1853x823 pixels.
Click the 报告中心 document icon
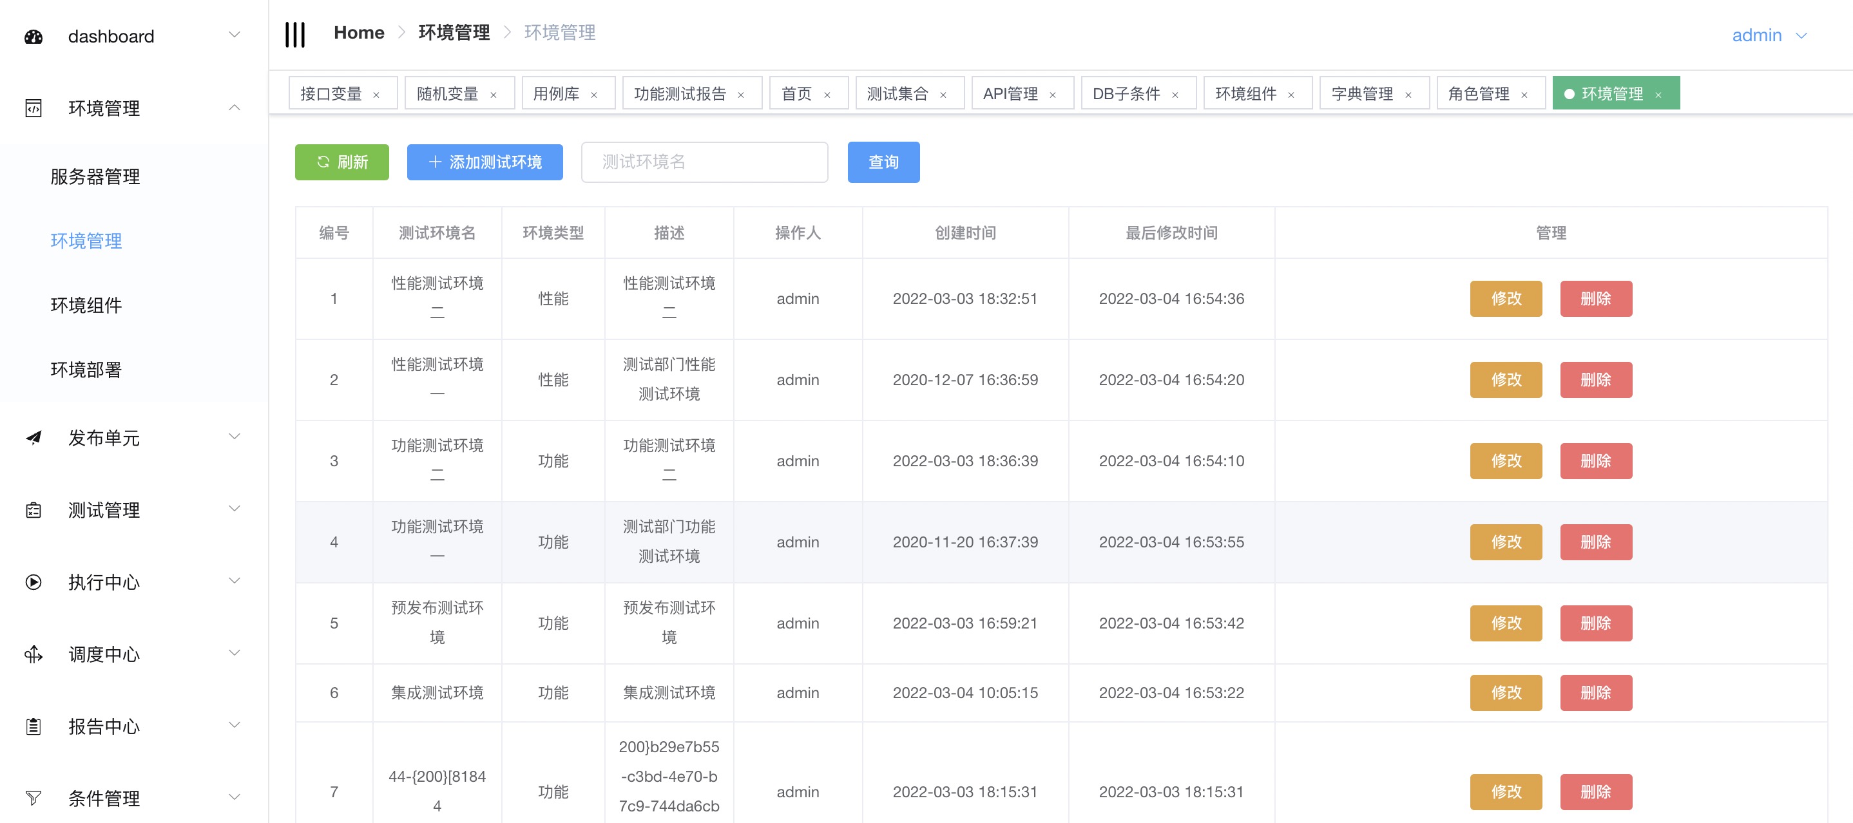pyautogui.click(x=33, y=726)
